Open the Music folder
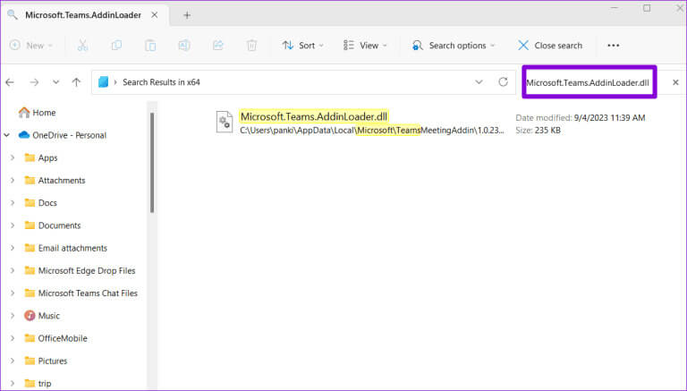 pos(42,316)
